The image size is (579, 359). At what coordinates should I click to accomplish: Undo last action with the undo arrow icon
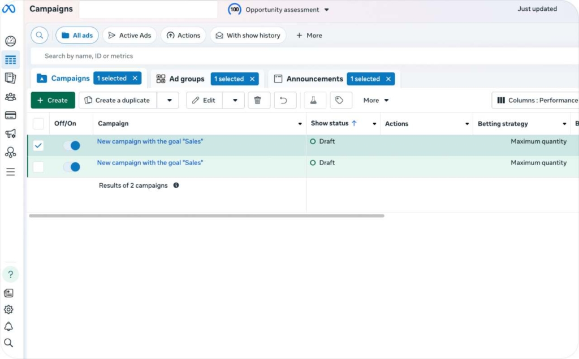pyautogui.click(x=285, y=100)
